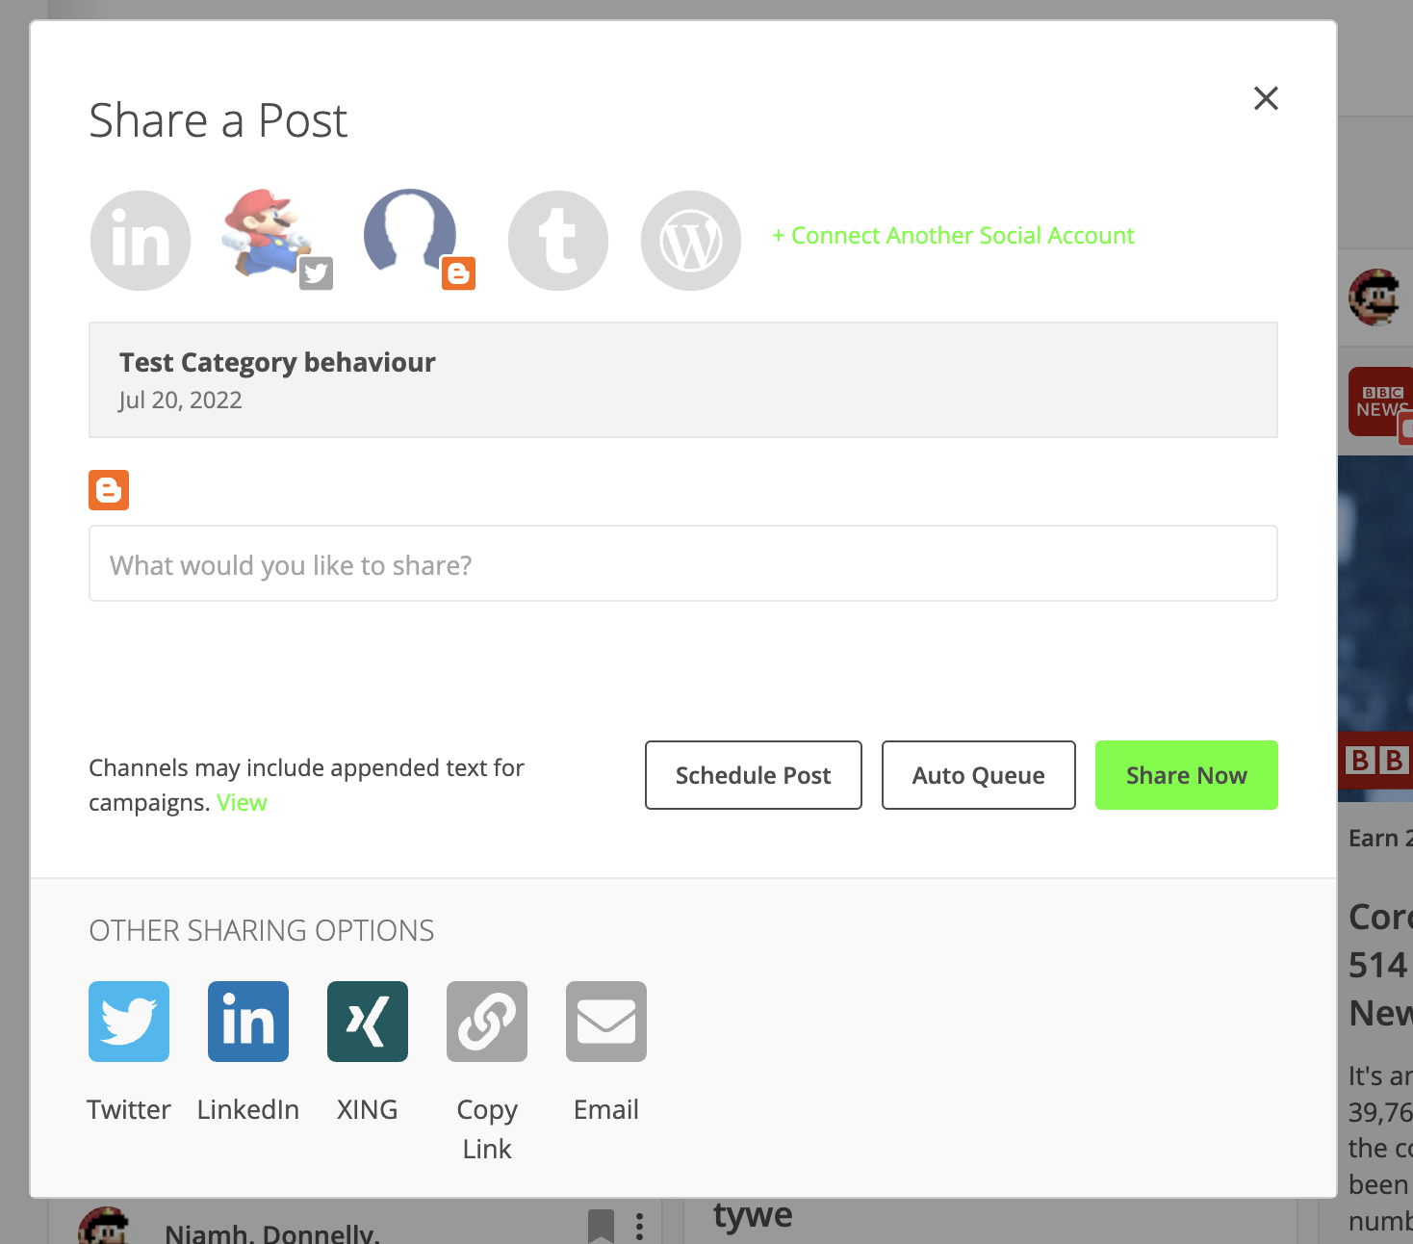The height and width of the screenshot is (1244, 1413).
Task: Click Connect Another Social Account link
Action: [953, 236]
